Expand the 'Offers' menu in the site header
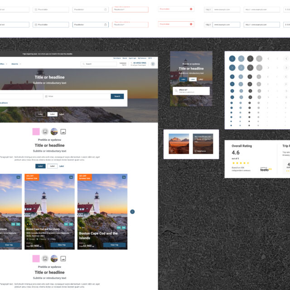Screen dimensions: 290x290 tap(3, 64)
